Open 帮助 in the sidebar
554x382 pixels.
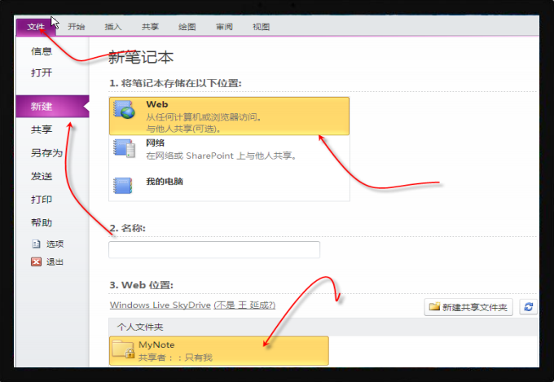coord(42,222)
